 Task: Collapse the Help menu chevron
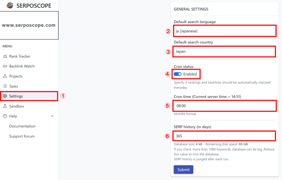52,116
